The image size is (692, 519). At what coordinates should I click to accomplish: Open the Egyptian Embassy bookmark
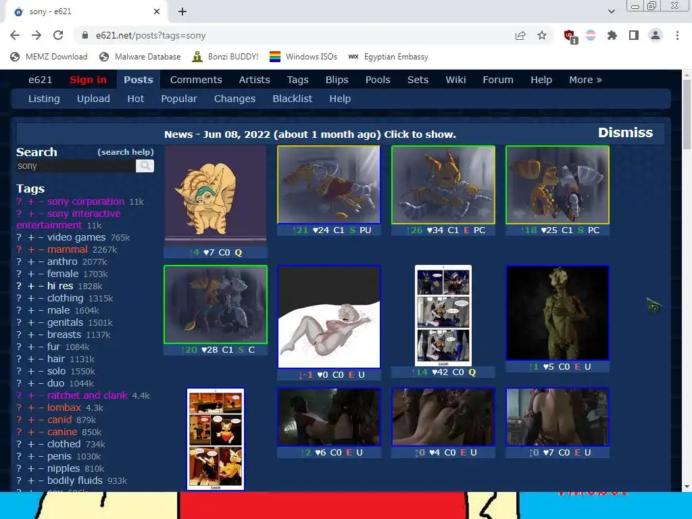click(389, 57)
